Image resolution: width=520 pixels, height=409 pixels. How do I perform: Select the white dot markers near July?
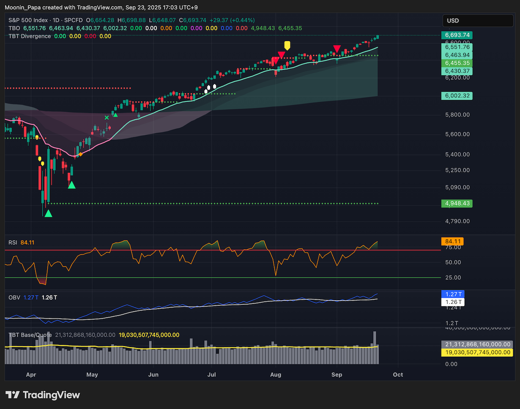(210, 89)
